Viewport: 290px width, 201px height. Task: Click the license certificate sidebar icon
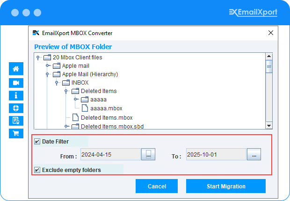(x=16, y=121)
